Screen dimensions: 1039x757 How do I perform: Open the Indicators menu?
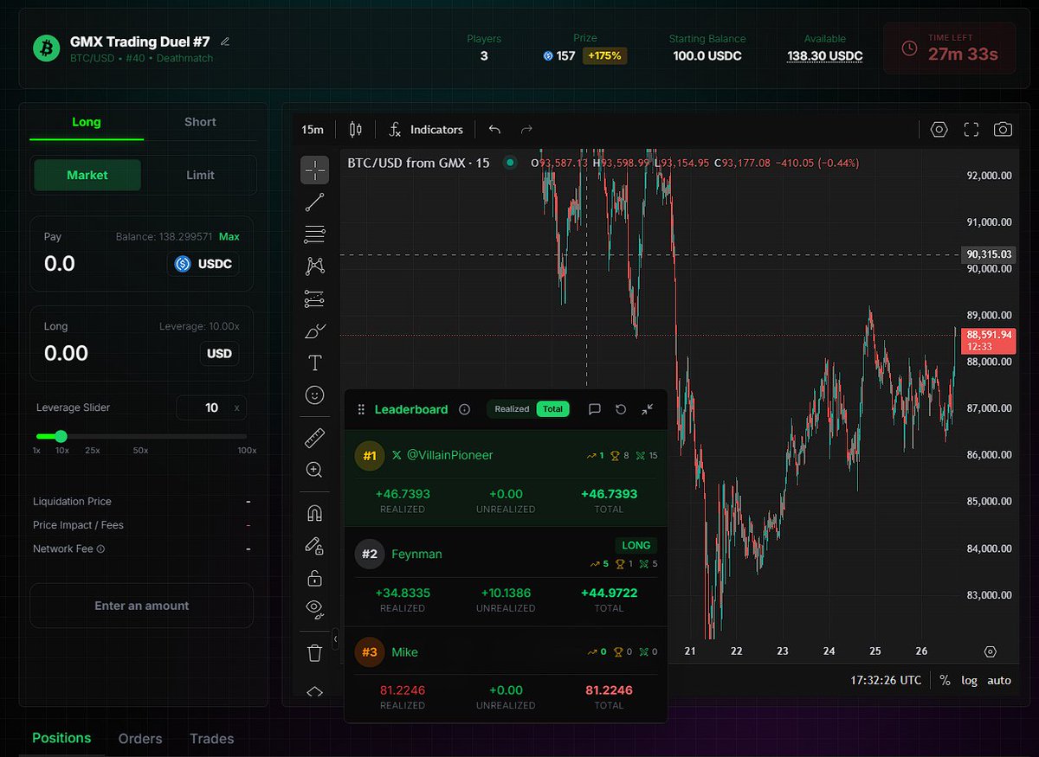point(426,130)
